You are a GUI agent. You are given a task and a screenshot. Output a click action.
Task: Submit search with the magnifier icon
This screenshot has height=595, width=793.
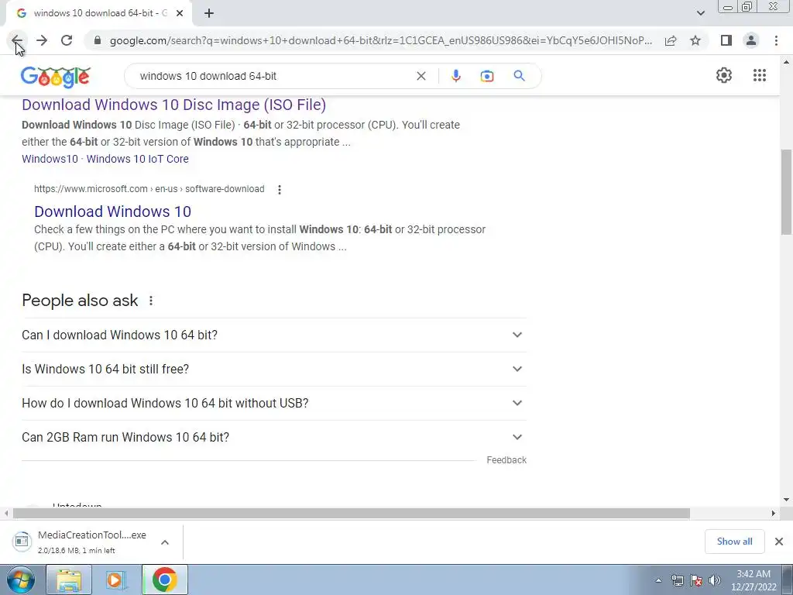click(x=519, y=76)
